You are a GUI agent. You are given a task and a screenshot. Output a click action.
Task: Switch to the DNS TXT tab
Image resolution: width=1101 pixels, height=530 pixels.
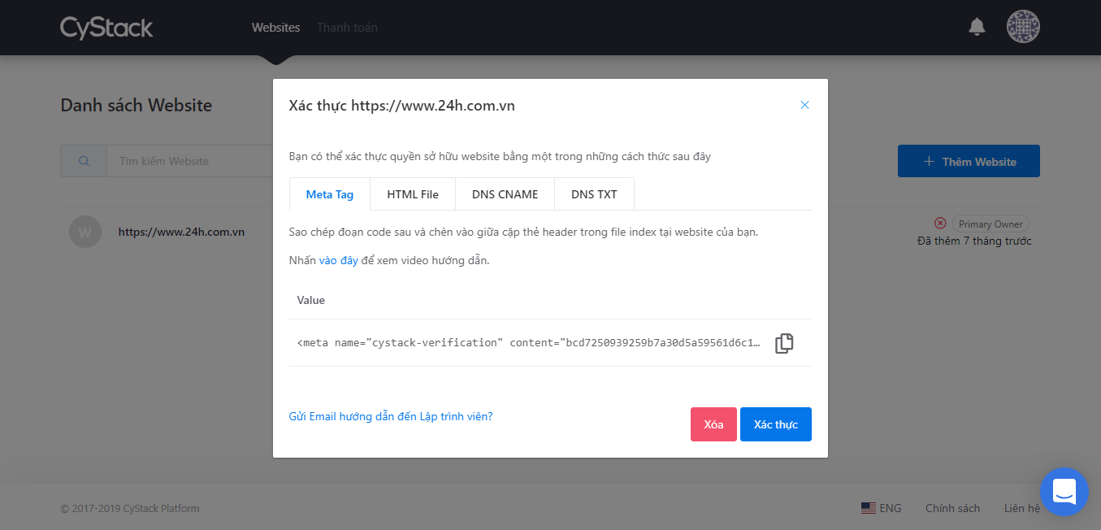click(x=594, y=194)
